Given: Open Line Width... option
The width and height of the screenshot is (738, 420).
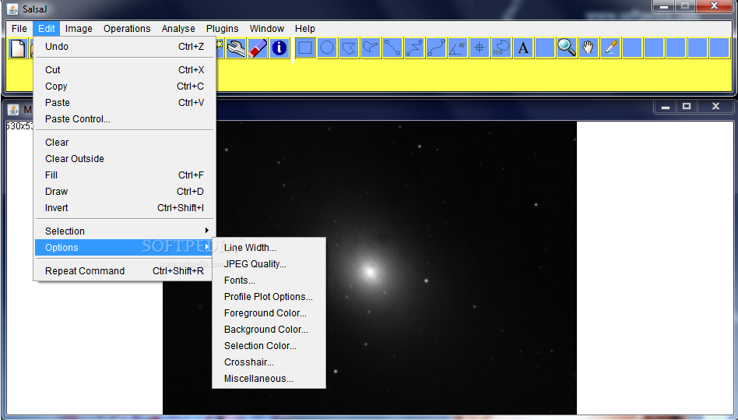Looking at the screenshot, I should 269,248.
